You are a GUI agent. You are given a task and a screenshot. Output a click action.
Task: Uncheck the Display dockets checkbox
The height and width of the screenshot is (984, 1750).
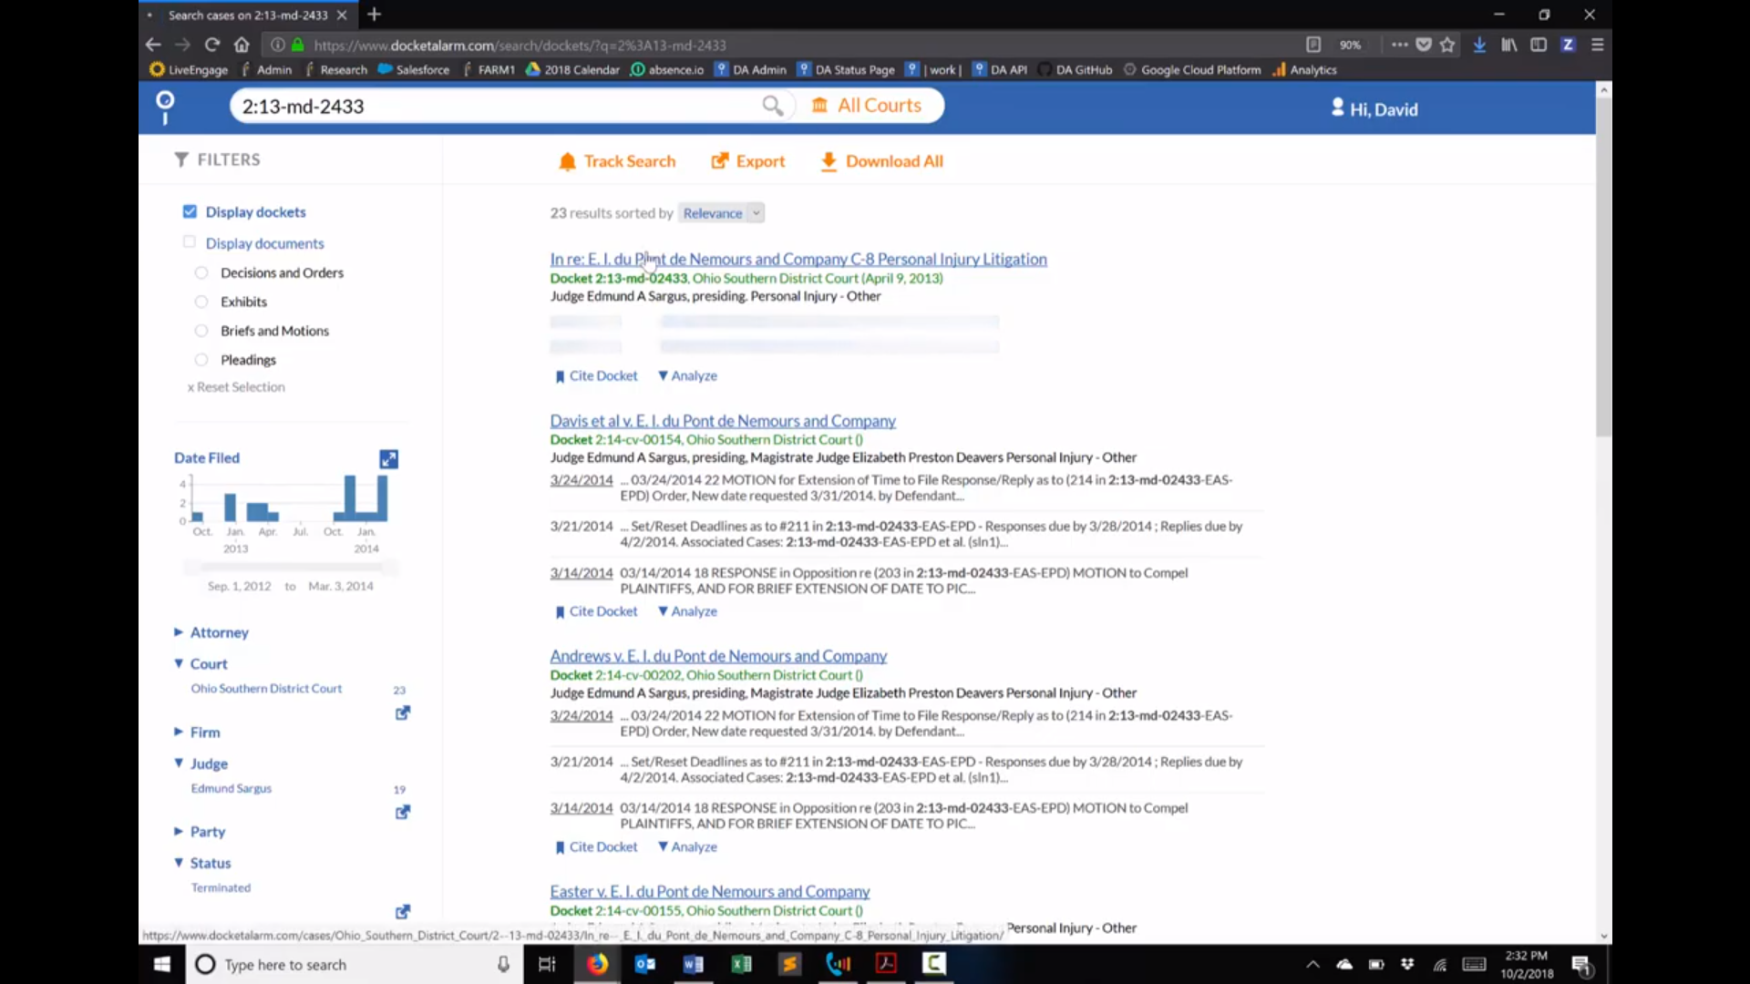tap(190, 211)
